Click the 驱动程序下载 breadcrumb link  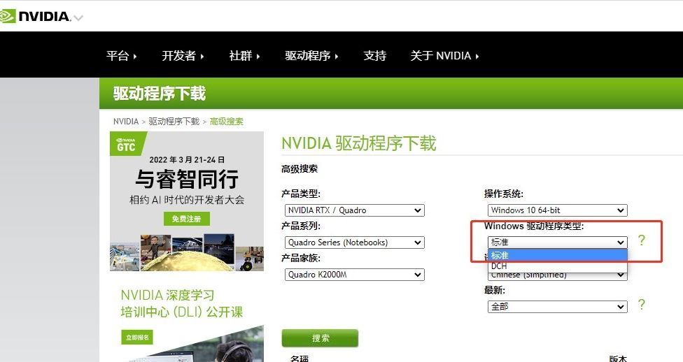[x=174, y=122]
